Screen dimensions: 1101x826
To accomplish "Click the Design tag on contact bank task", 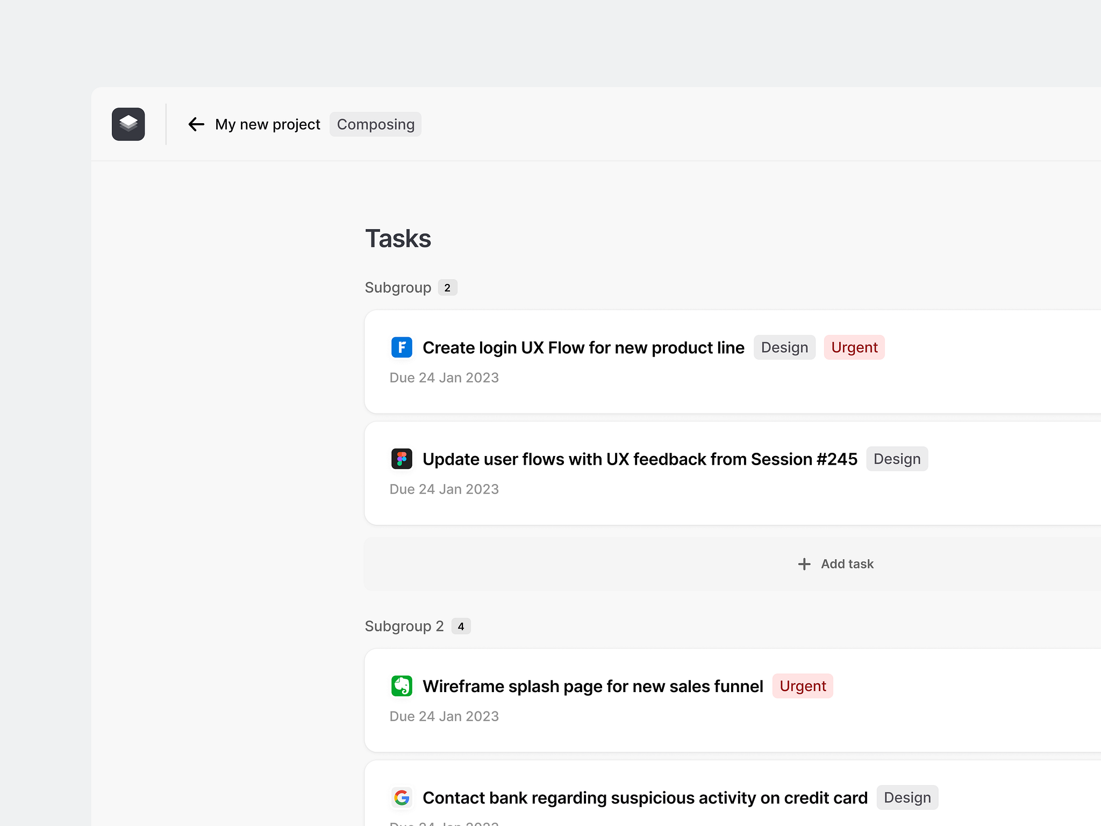I will pyautogui.click(x=907, y=798).
